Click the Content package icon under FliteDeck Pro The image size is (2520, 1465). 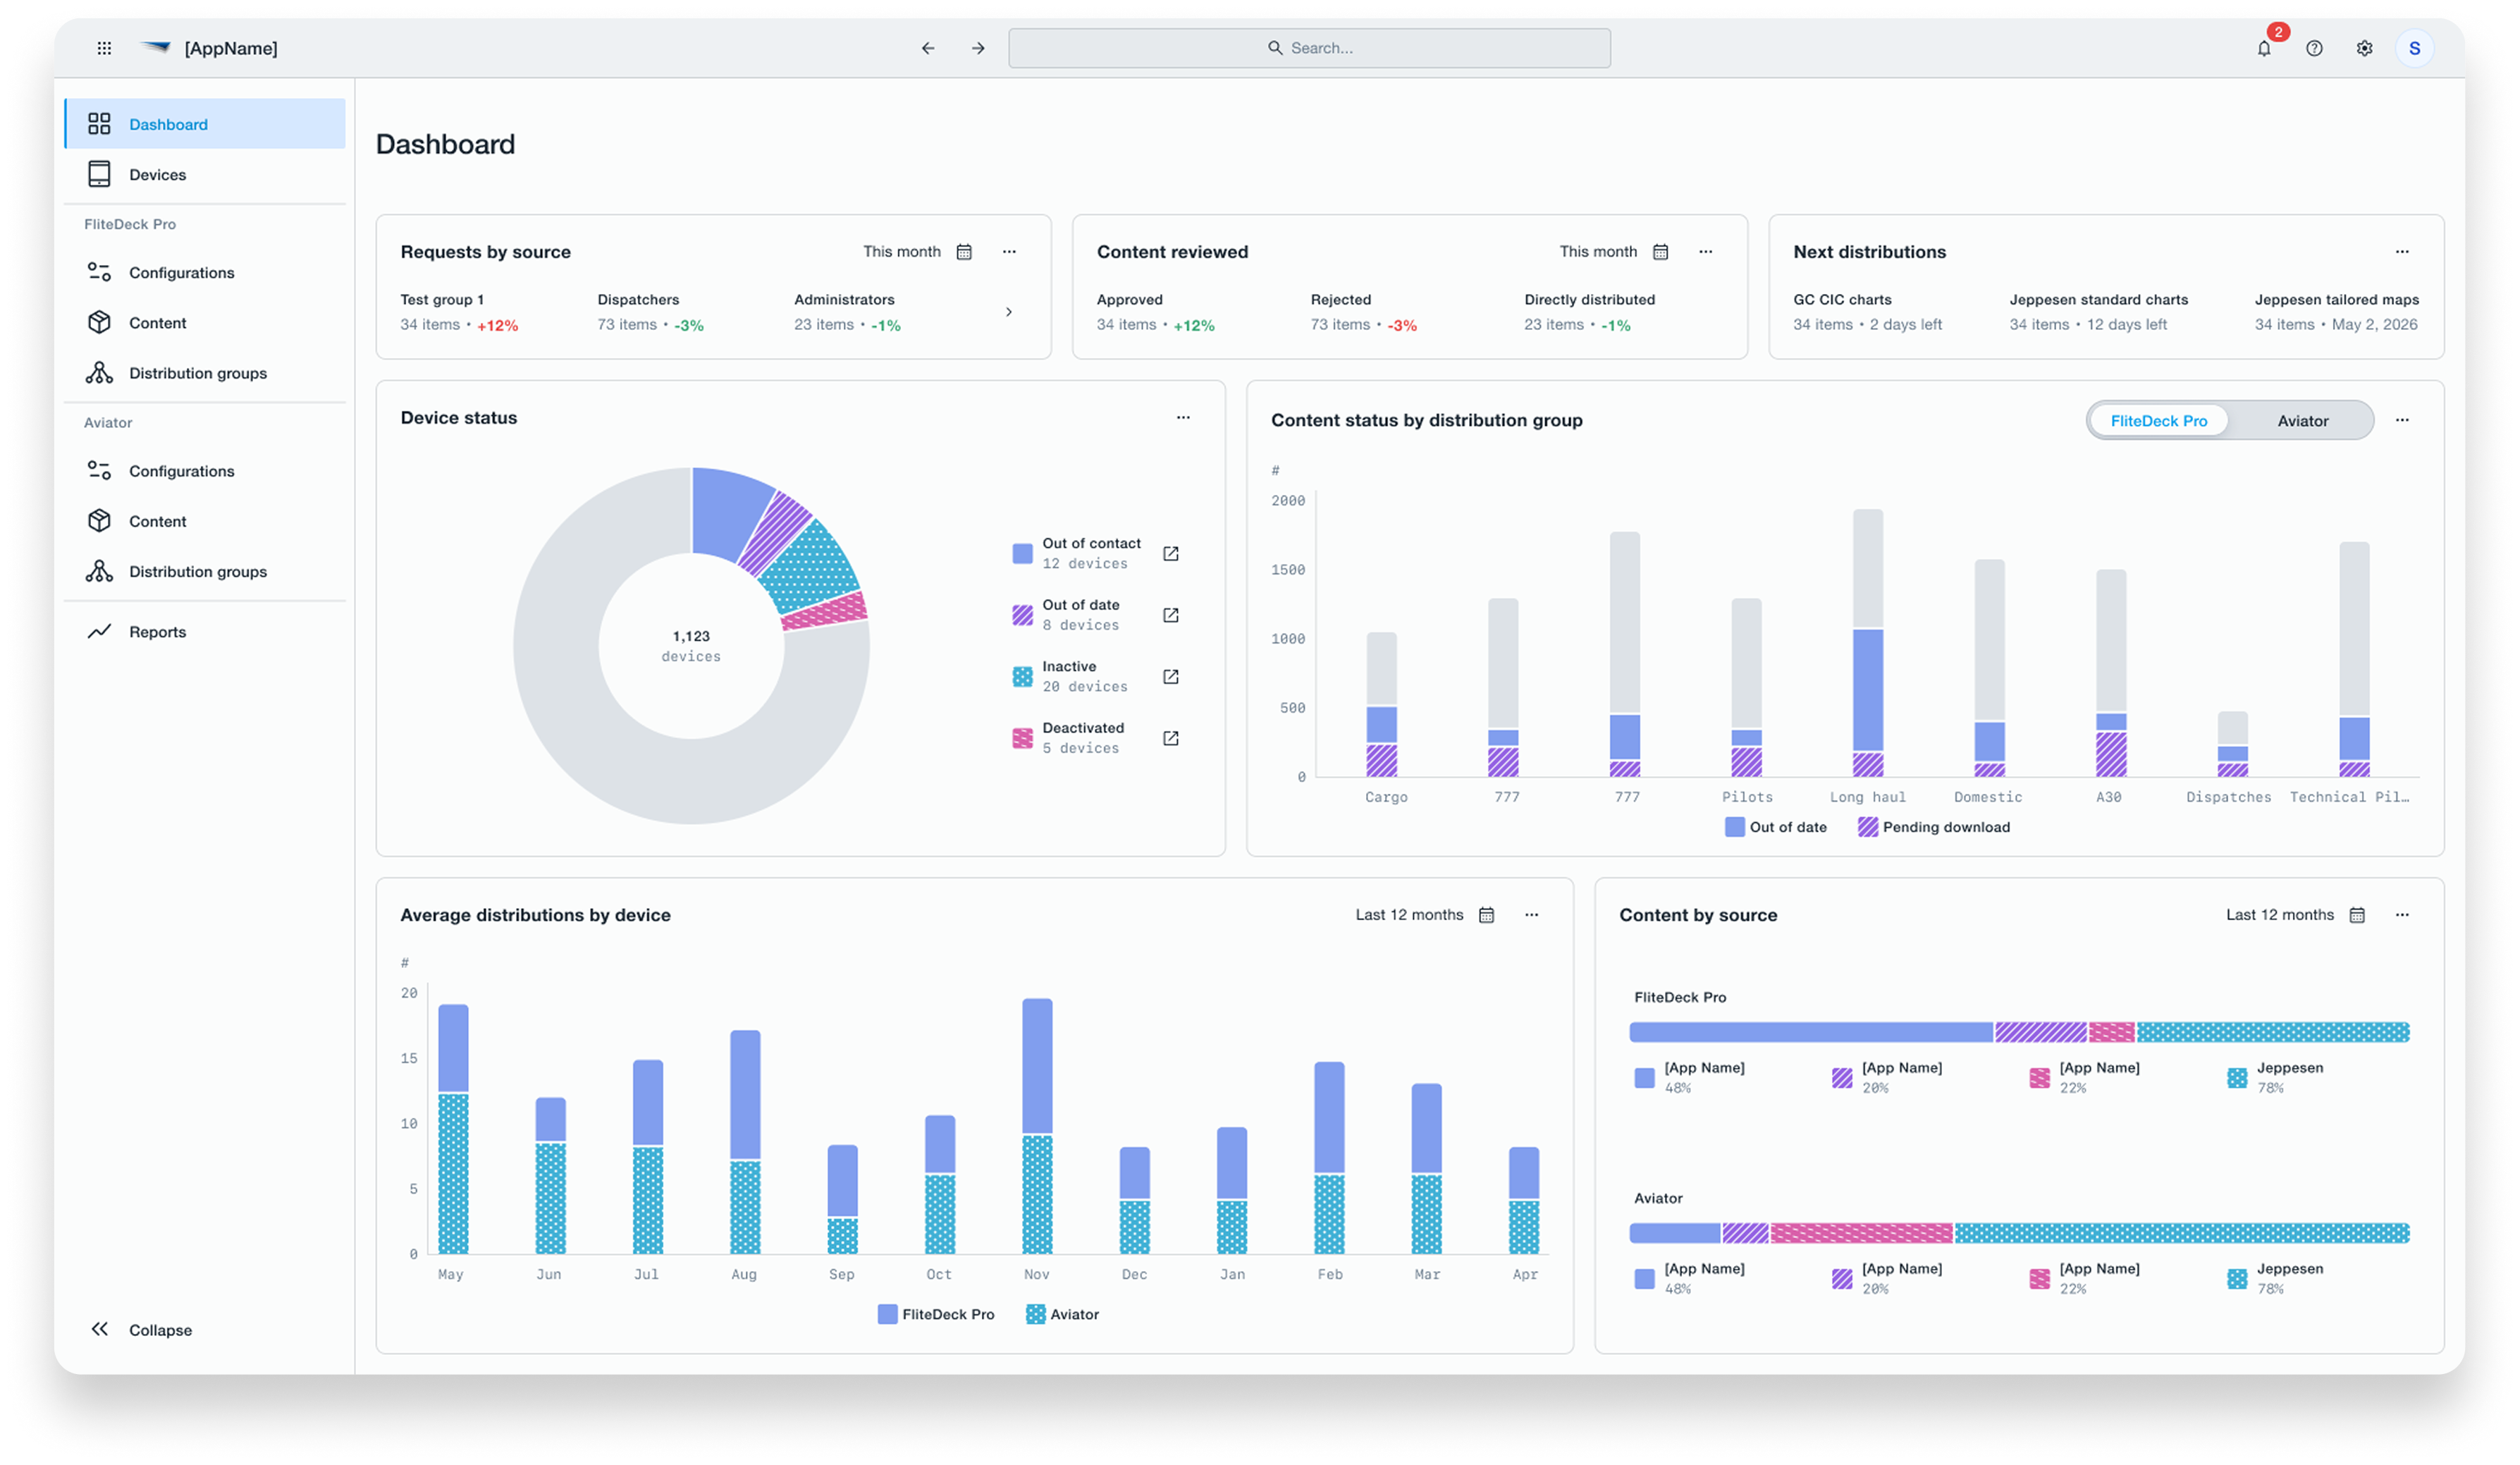pyautogui.click(x=100, y=322)
